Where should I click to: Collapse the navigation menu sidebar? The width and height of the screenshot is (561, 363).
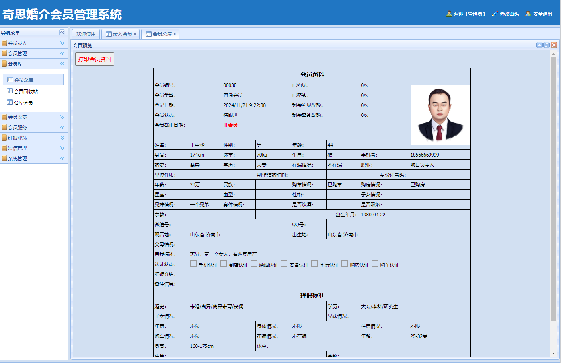pyautogui.click(x=62, y=33)
